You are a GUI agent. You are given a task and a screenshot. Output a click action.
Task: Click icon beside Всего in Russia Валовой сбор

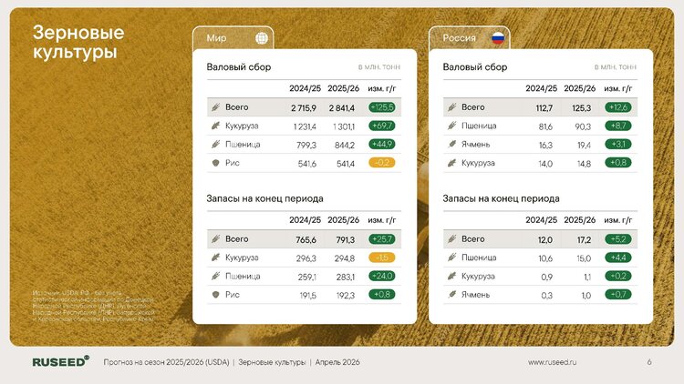[451, 107]
